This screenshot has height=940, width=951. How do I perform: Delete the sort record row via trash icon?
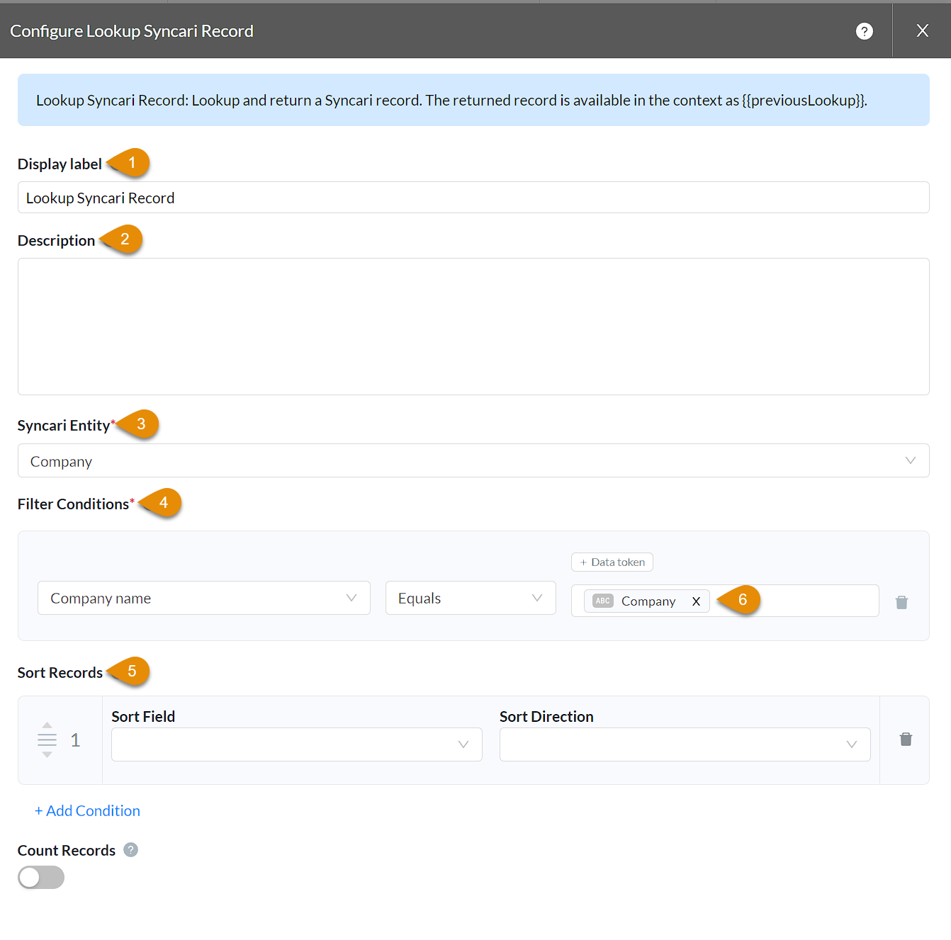906,740
